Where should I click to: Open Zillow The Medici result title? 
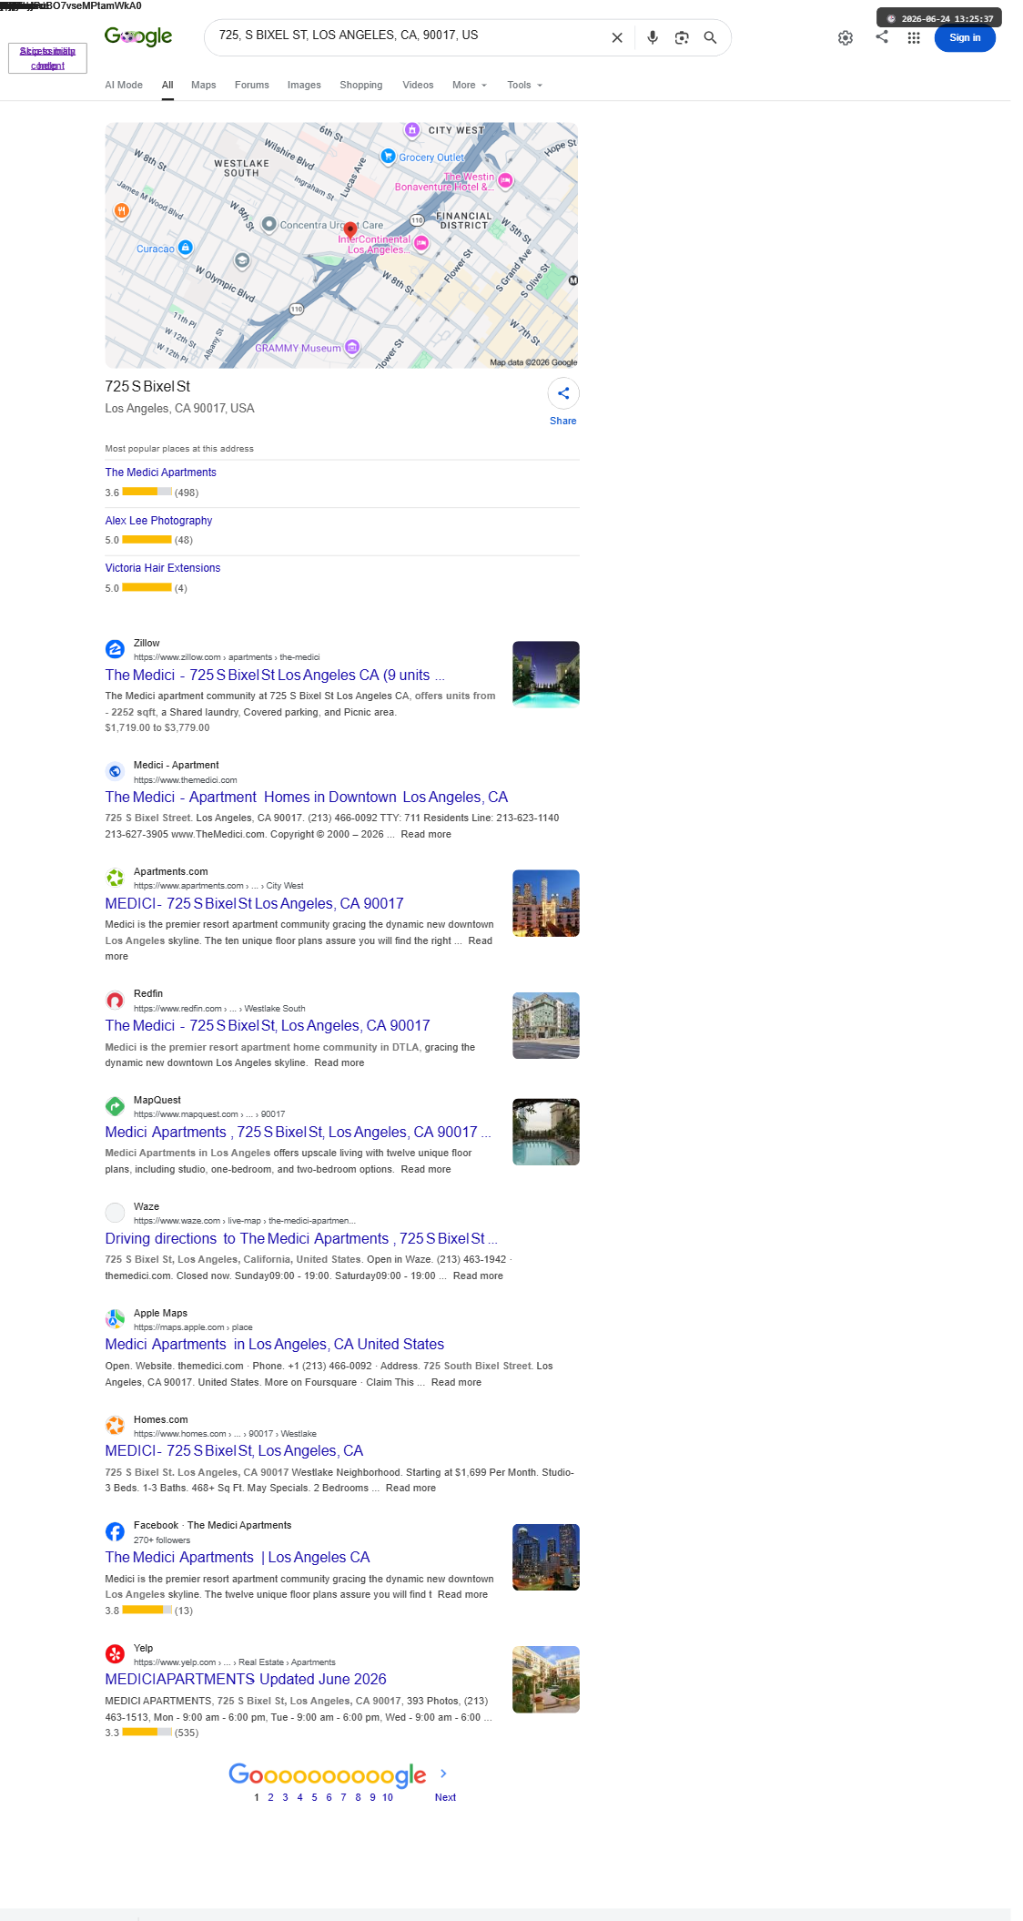pos(275,675)
